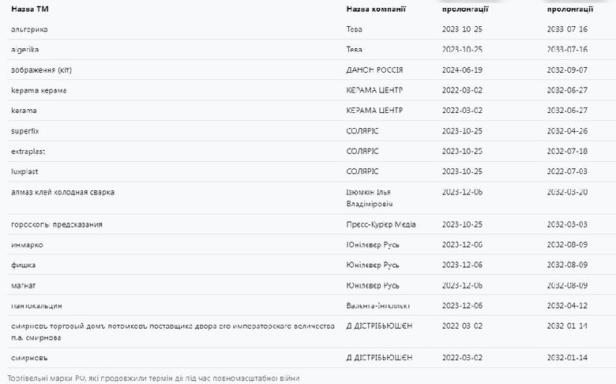The width and height of the screenshot is (616, 384).
Task: Click 'КЕРАМА ЦЕНТР' in the kerama row
Action: [374, 111]
